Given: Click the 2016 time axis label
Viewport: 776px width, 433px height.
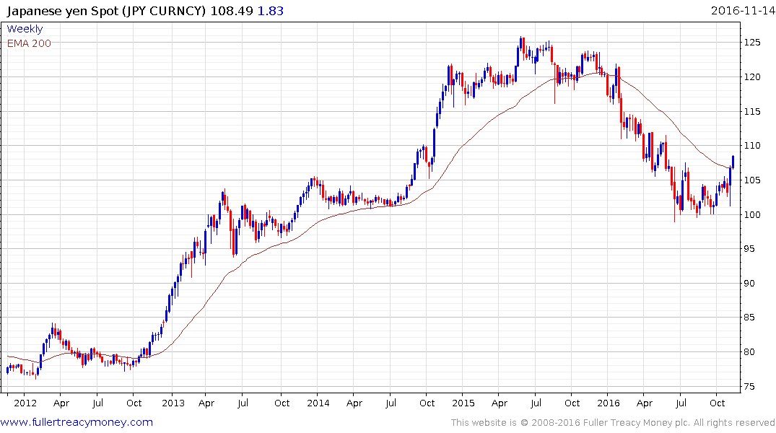Looking at the screenshot, I should tap(609, 403).
